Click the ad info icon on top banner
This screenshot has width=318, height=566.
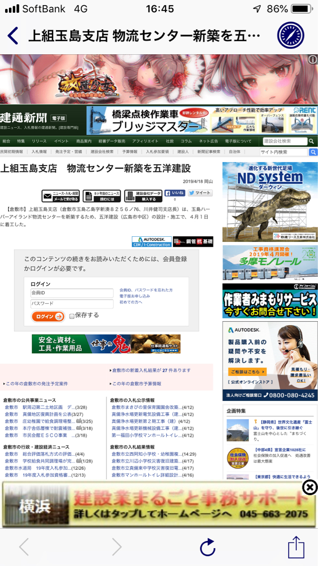[x=312, y=59]
